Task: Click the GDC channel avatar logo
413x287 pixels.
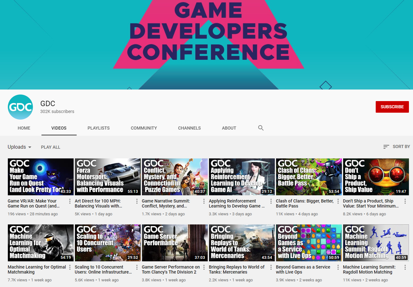Action: tap(20, 107)
